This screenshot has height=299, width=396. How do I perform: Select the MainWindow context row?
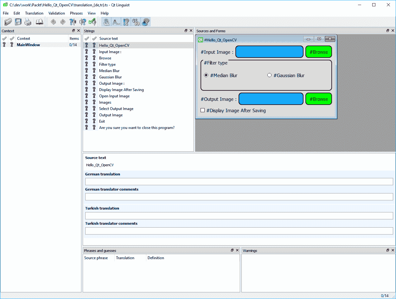pyautogui.click(x=28, y=45)
